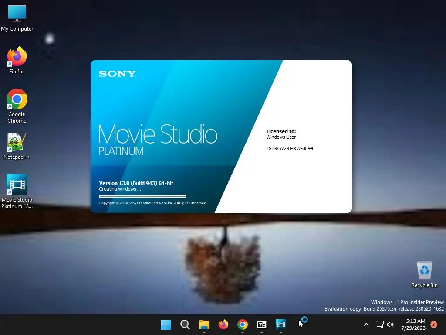This screenshot has width=446, height=335.
Task: Click the 'Windows User' licensee text
Action: (x=281, y=137)
